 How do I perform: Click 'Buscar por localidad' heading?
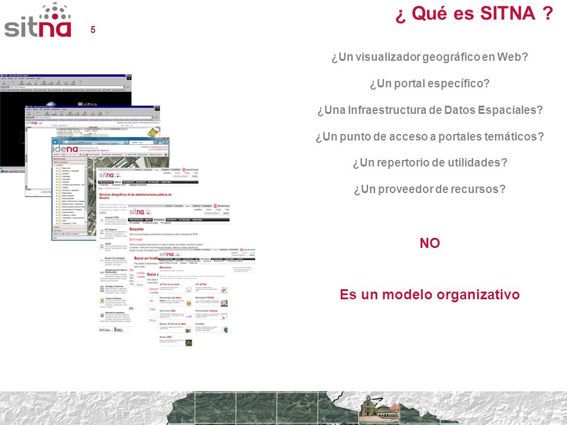(146, 258)
